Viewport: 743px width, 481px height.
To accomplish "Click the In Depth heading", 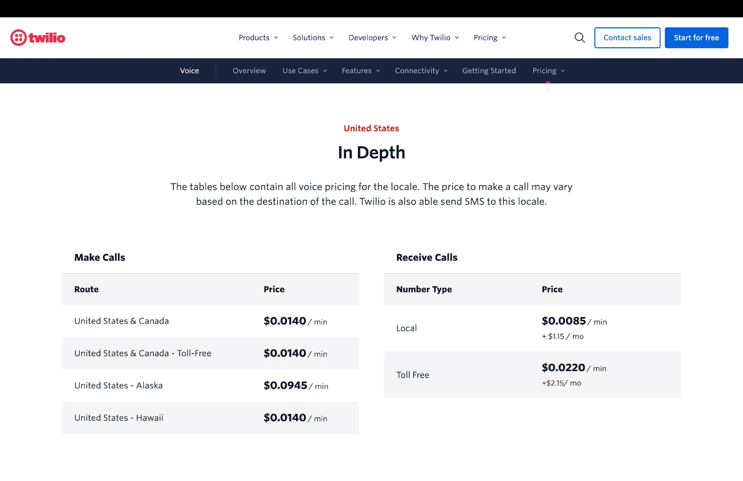I will [371, 153].
